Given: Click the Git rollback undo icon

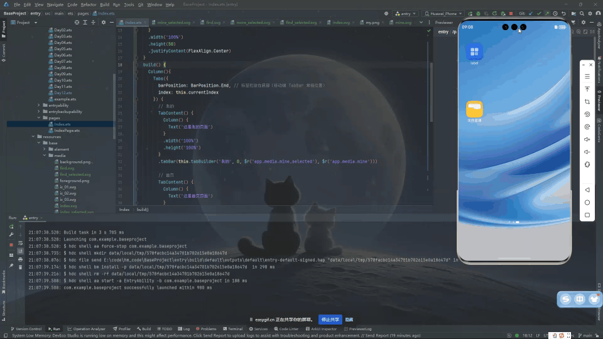Looking at the screenshot, I should pyautogui.click(x=564, y=13).
